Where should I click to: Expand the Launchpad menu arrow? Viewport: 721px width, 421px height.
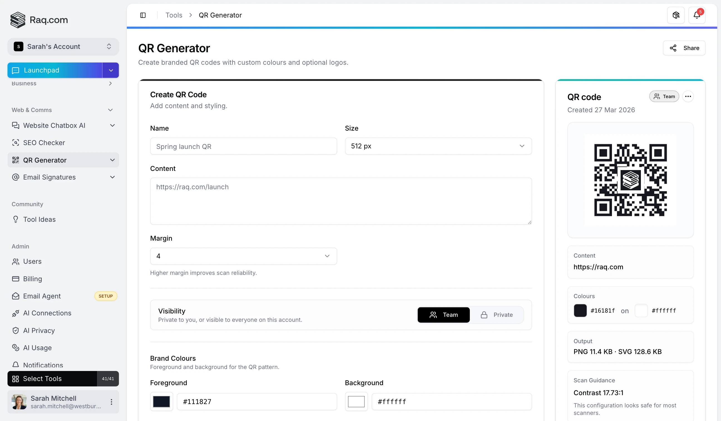110,70
